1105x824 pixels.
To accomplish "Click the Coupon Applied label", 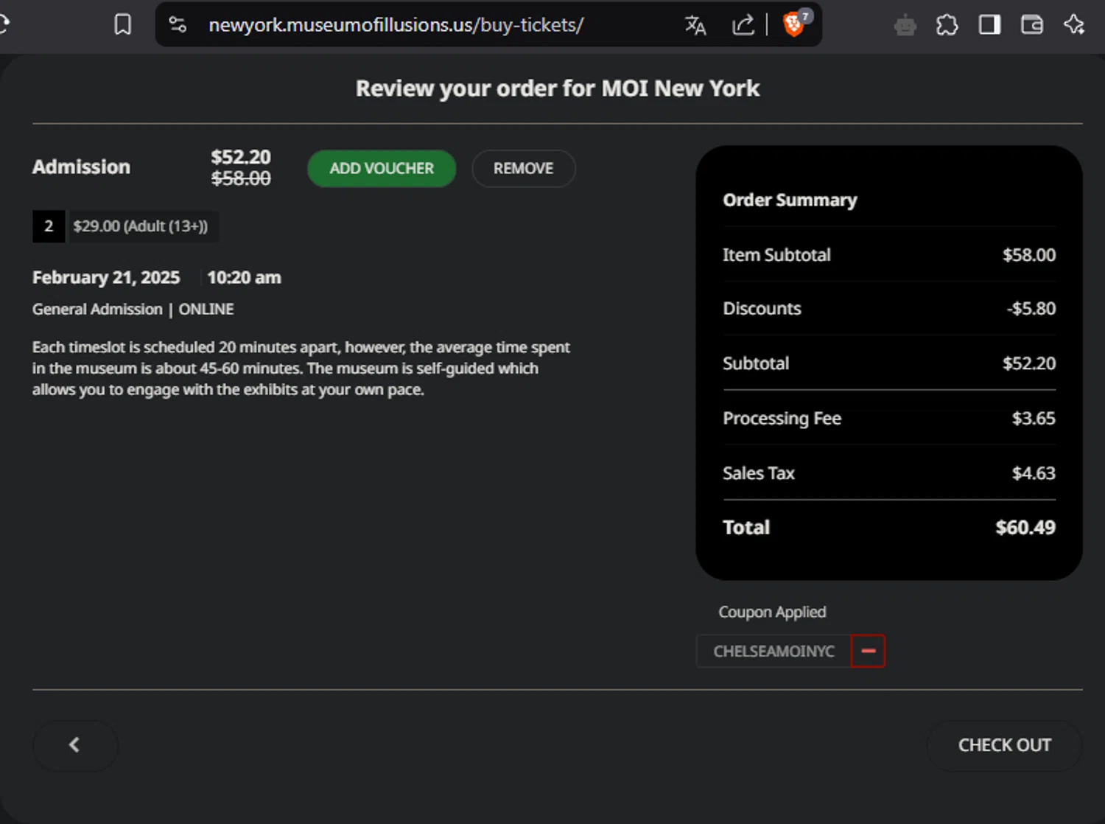I will coord(772,612).
